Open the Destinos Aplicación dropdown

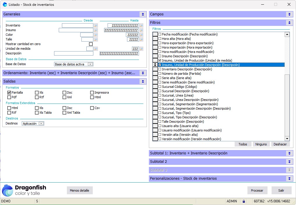[41, 124]
